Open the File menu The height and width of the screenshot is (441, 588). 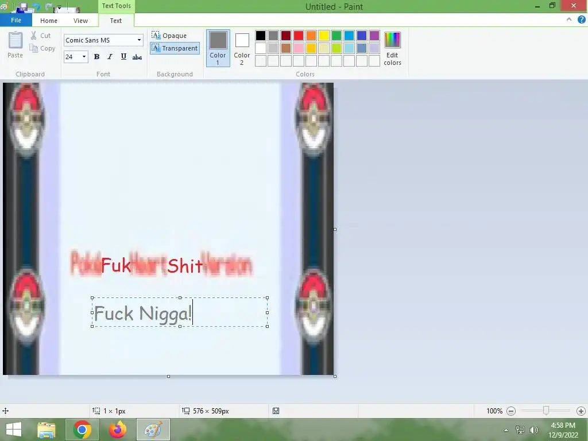click(16, 20)
